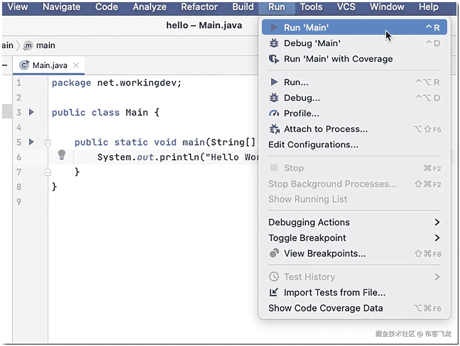The width and height of the screenshot is (460, 346).
Task: Open the Window menu
Action: [387, 7]
